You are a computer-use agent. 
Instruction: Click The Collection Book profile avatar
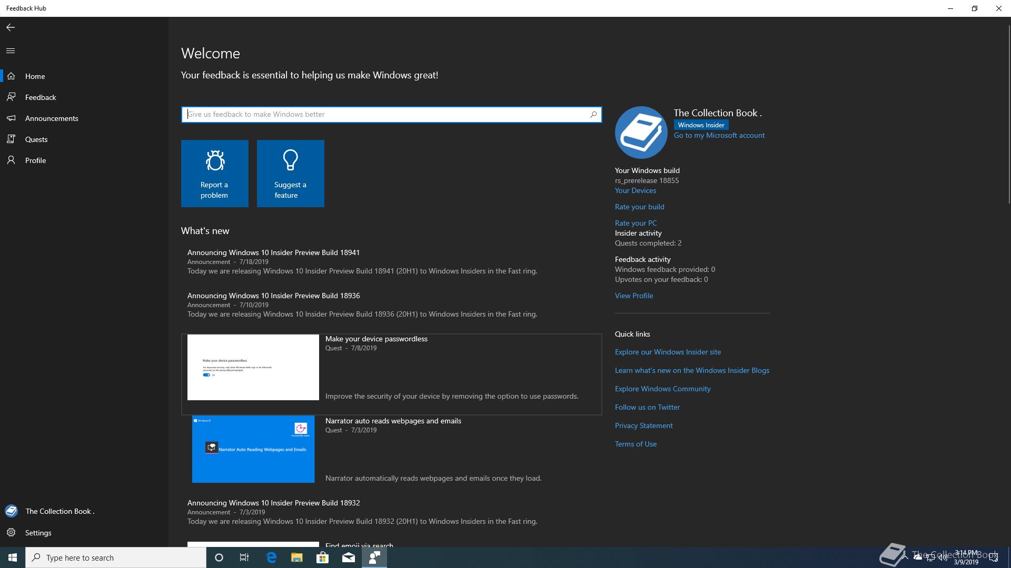pyautogui.click(x=641, y=133)
